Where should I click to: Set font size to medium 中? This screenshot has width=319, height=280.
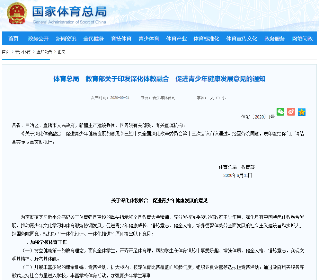click(218, 98)
